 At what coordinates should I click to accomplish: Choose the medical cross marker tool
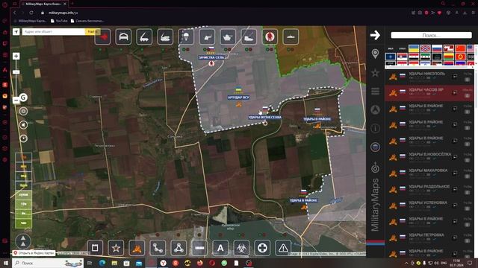(x=262, y=248)
